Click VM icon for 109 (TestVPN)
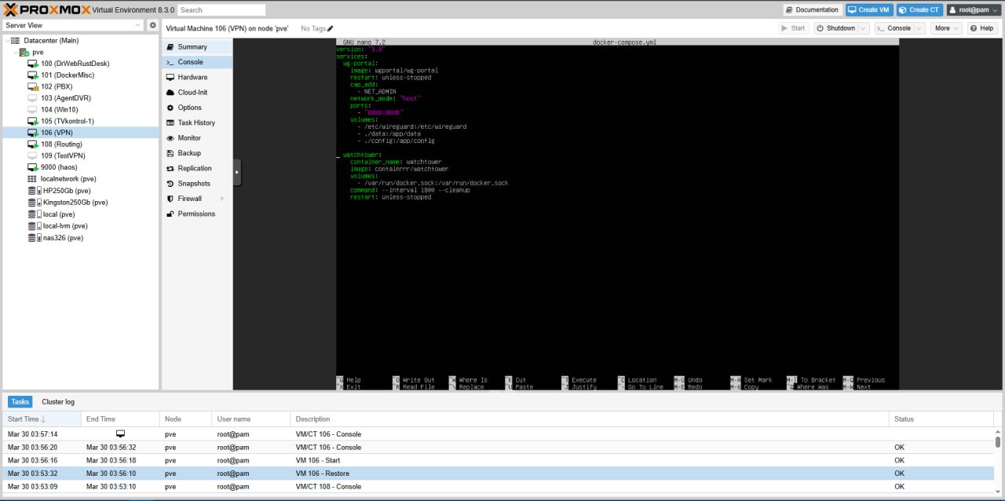 click(32, 156)
